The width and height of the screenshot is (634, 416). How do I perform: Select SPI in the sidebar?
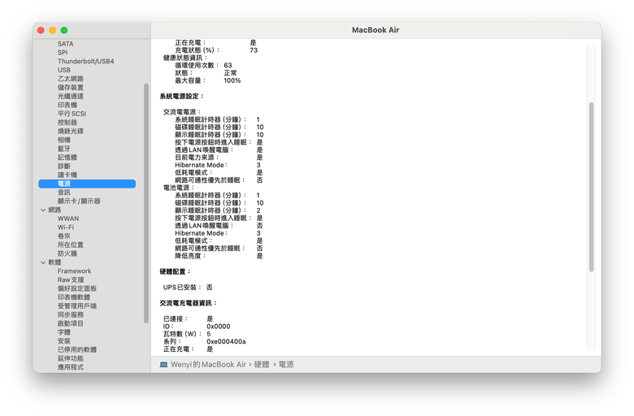[x=63, y=53]
